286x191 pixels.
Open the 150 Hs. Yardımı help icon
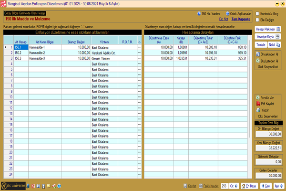click(x=199, y=13)
